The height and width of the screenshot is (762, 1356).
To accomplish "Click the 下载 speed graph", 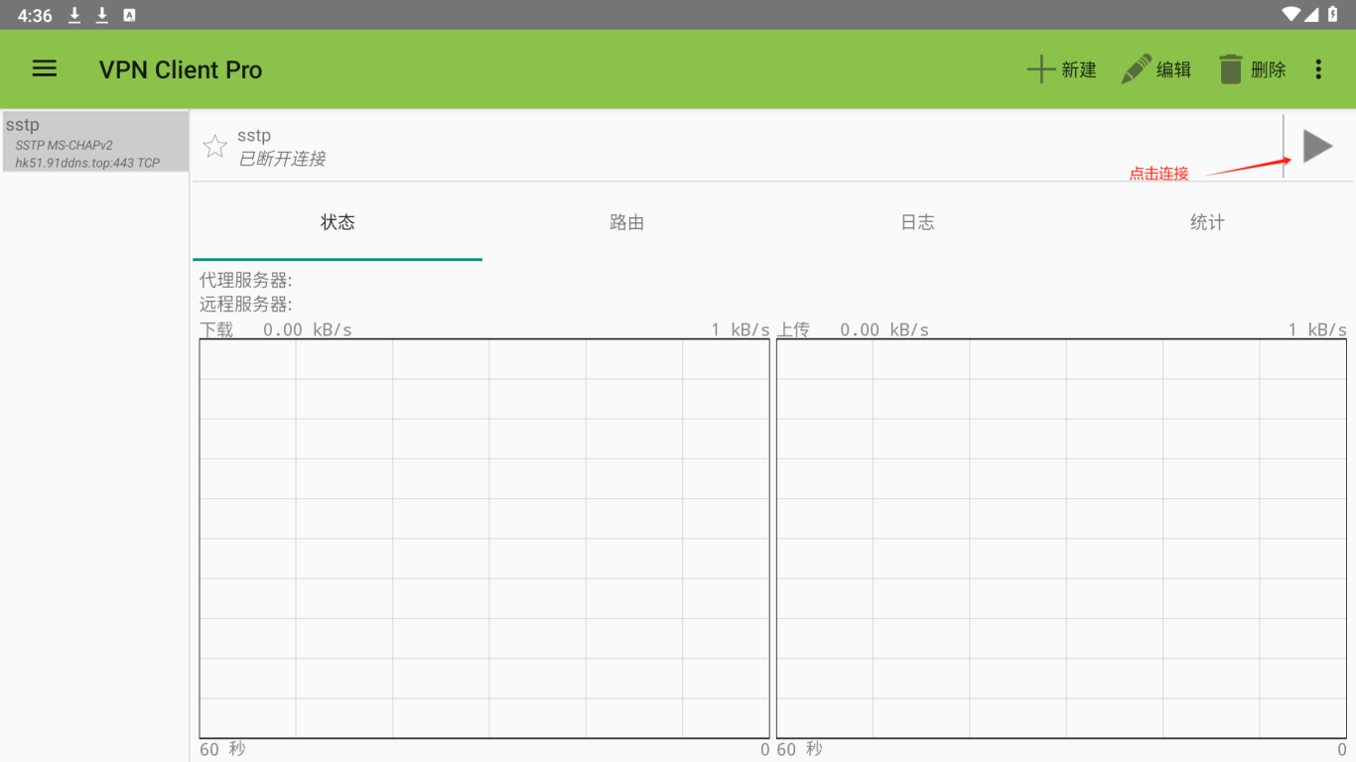I will click(484, 539).
